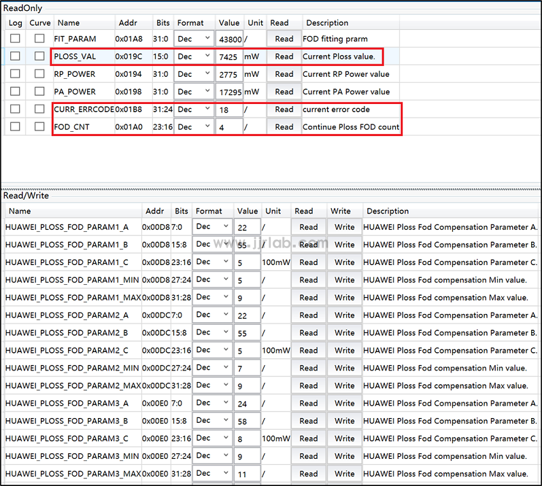Read the RP_POWER value

(284, 74)
